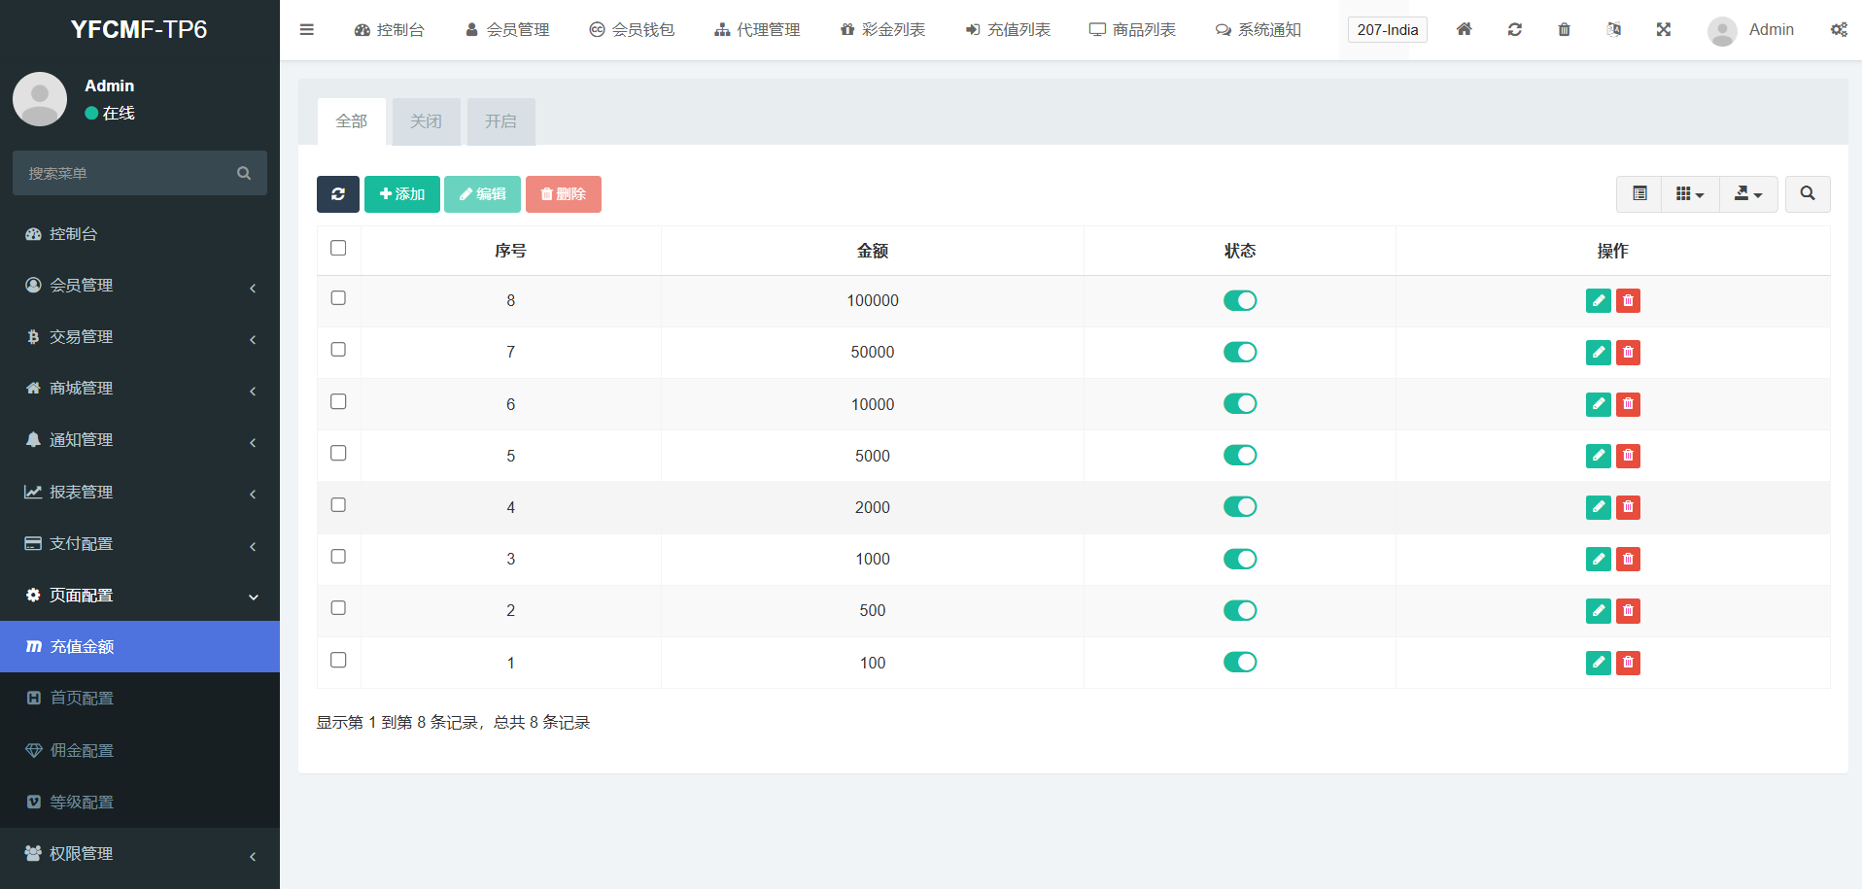Expand the 会员管理 sidebar menu

coord(139,286)
